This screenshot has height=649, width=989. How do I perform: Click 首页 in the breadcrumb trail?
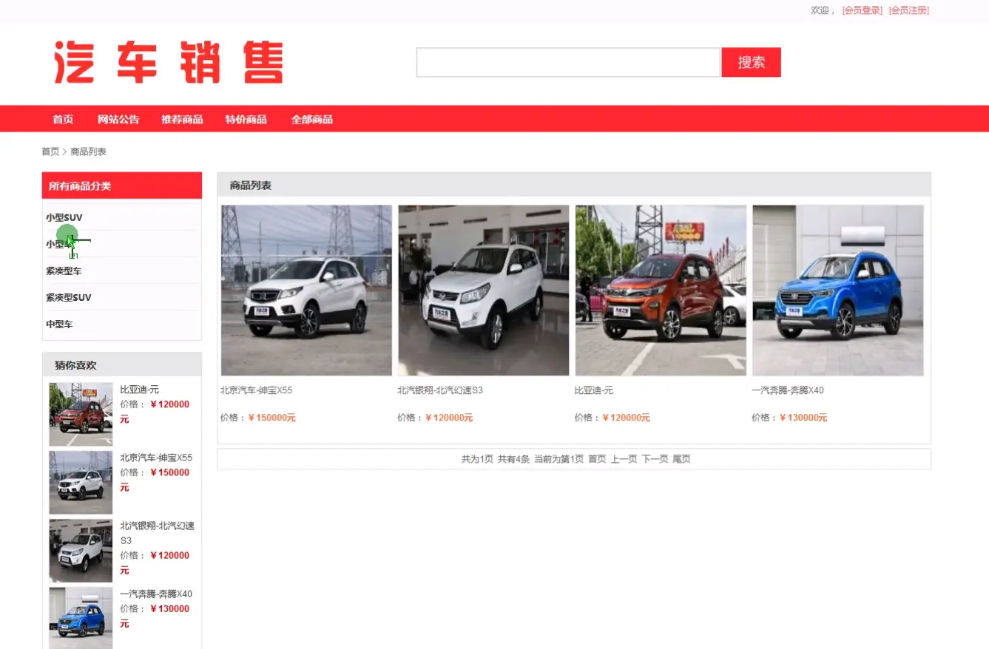click(x=50, y=152)
